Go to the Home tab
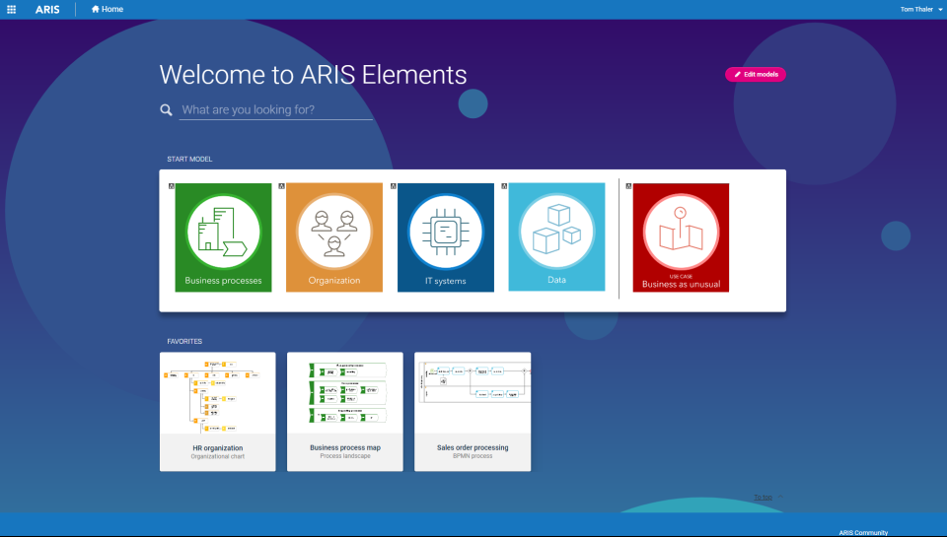 [x=107, y=9]
